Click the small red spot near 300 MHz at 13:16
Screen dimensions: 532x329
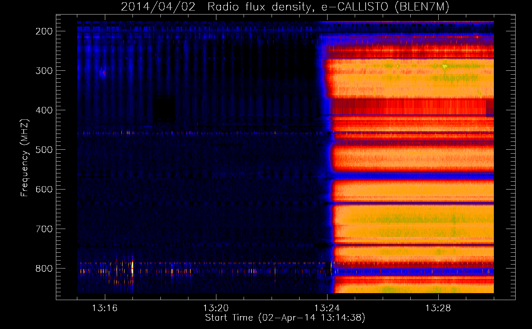coord(103,73)
